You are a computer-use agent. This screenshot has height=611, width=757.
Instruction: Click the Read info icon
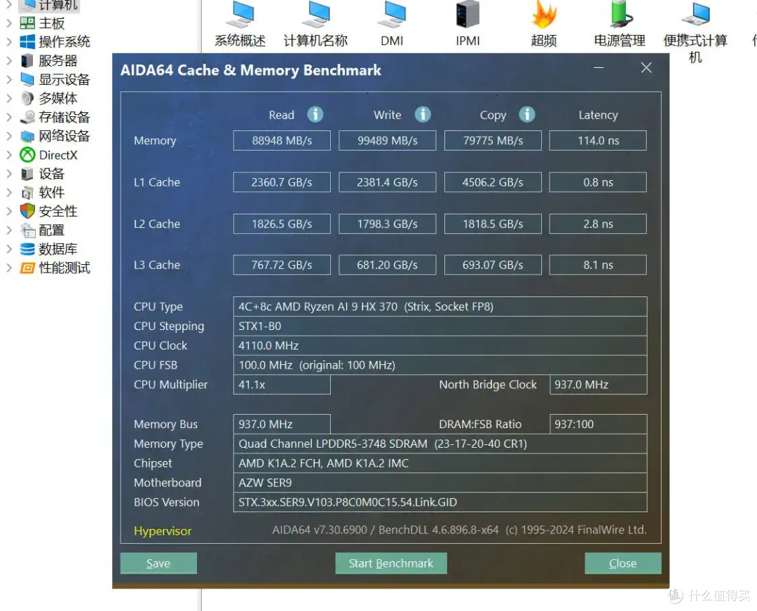[x=315, y=114]
